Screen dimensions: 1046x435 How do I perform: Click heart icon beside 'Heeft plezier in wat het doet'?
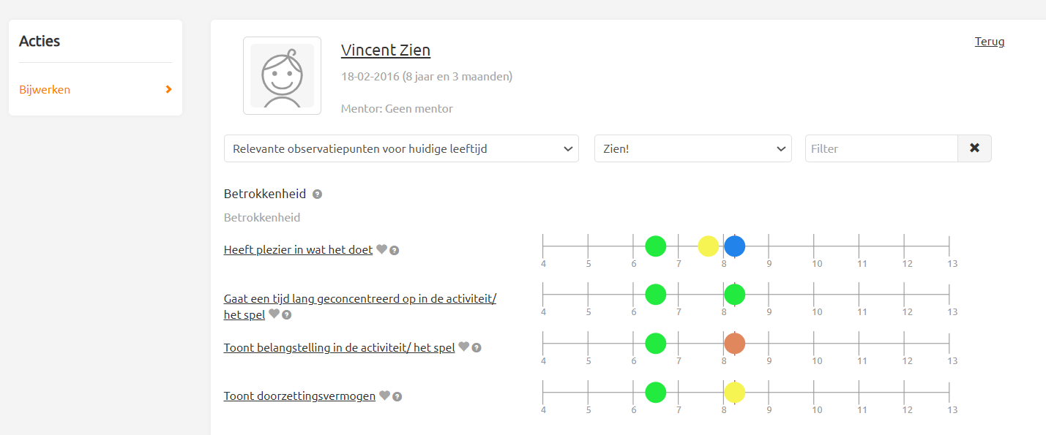click(381, 249)
